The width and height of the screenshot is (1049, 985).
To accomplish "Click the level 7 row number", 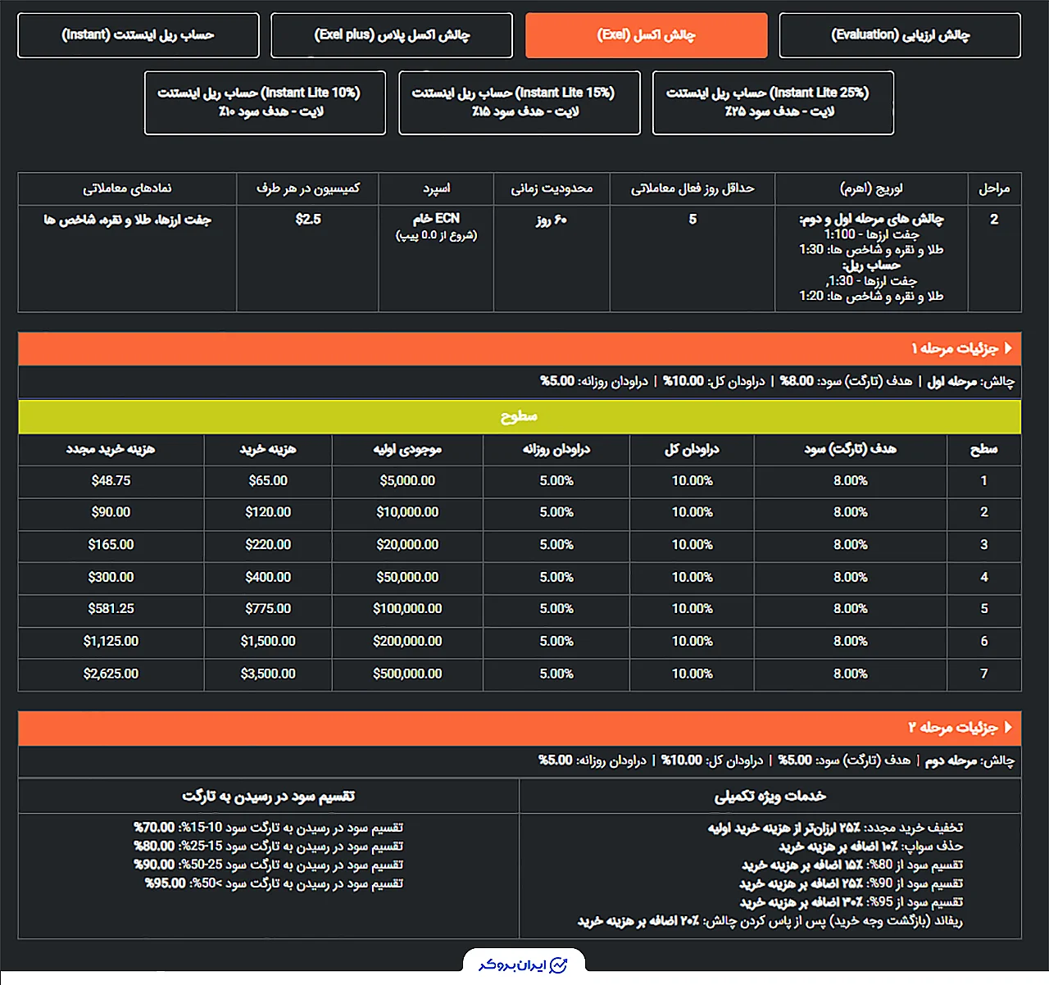I will (x=984, y=674).
